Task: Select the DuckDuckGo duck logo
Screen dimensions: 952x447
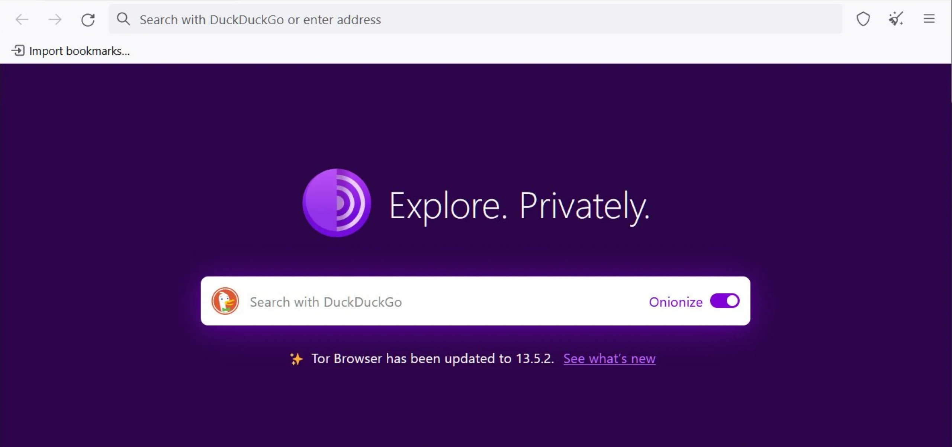Action: (225, 301)
